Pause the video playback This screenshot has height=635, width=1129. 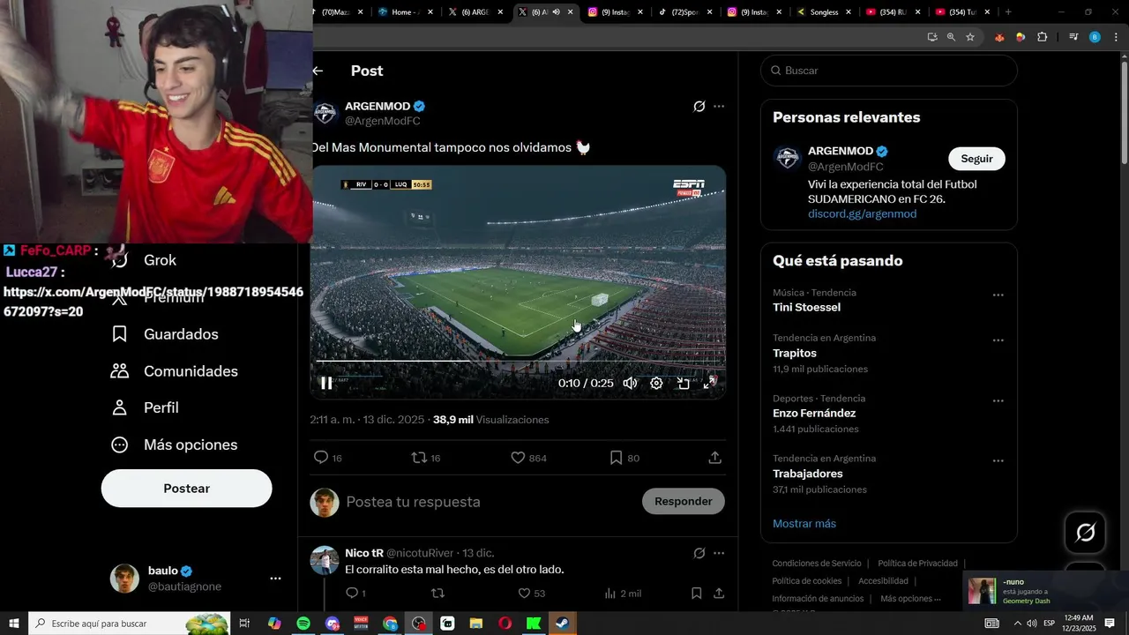(x=326, y=383)
